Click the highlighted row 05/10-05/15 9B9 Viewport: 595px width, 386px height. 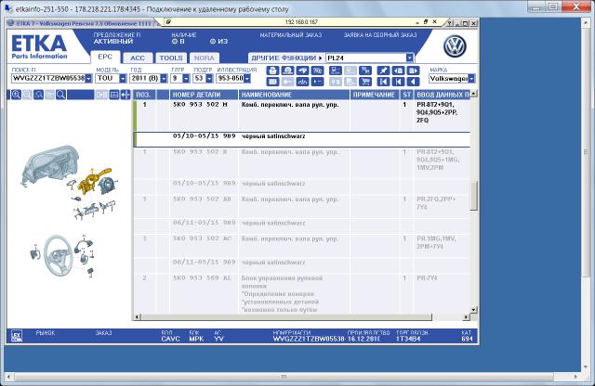302,139
